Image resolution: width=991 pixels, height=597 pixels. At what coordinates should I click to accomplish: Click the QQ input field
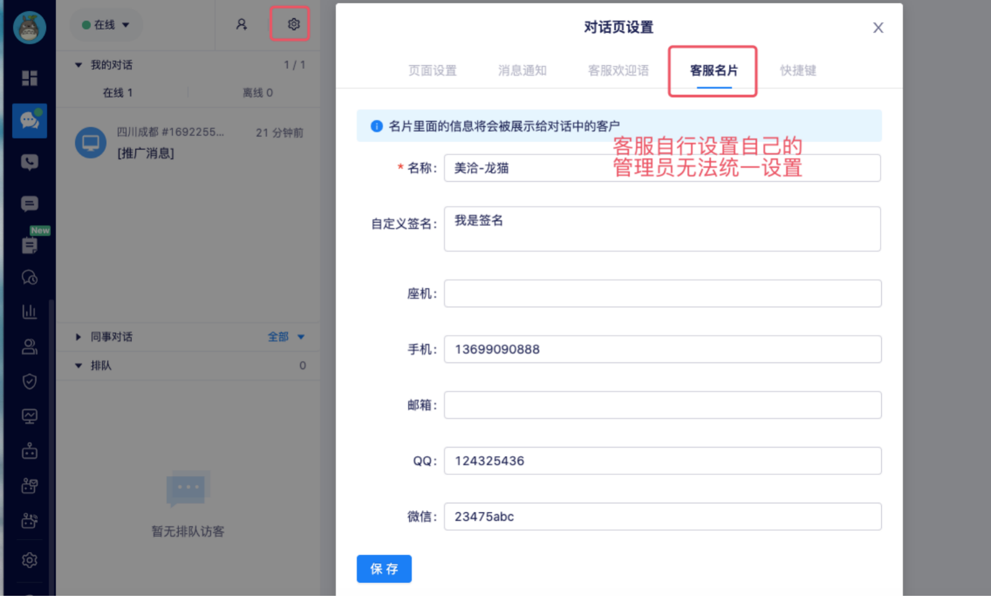[x=663, y=461]
